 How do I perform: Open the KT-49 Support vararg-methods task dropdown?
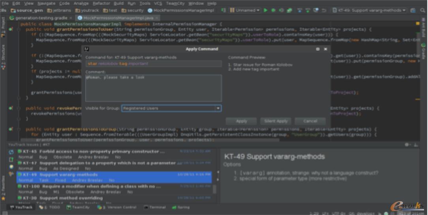click(369, 10)
